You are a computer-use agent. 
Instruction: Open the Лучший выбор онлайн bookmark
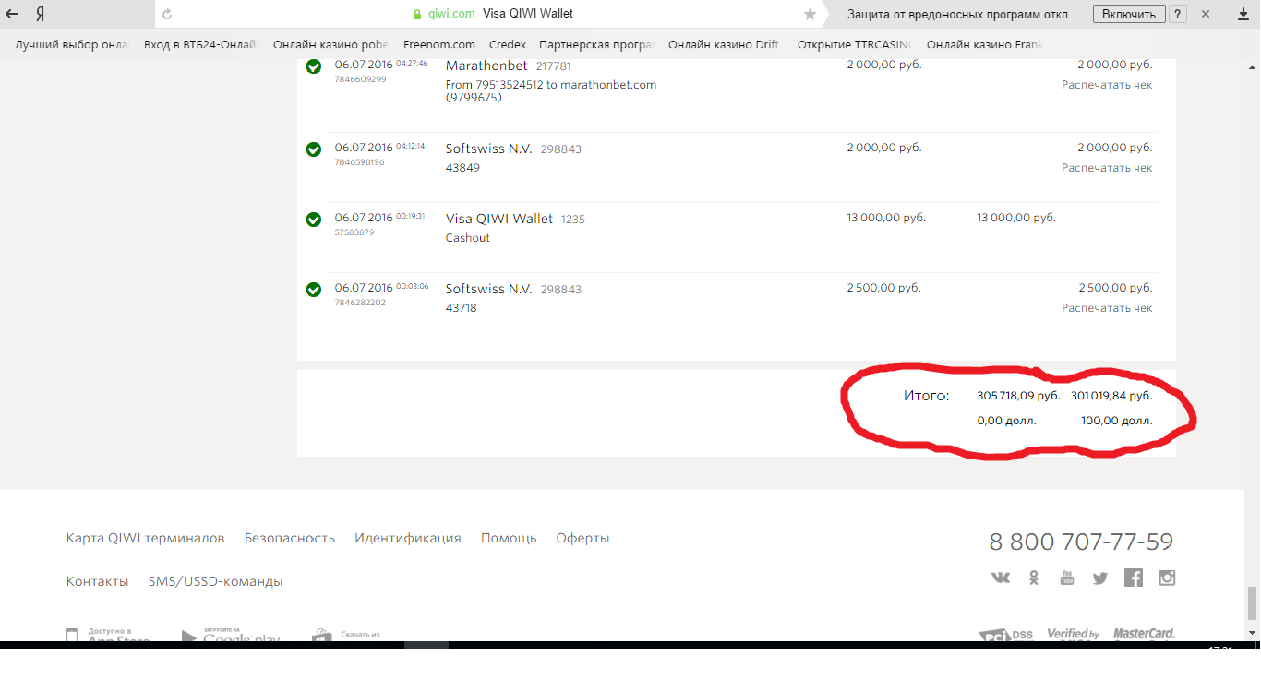(x=73, y=44)
